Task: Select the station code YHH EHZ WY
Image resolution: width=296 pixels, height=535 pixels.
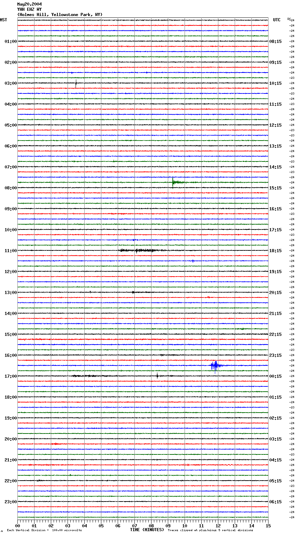Action: (x=29, y=9)
